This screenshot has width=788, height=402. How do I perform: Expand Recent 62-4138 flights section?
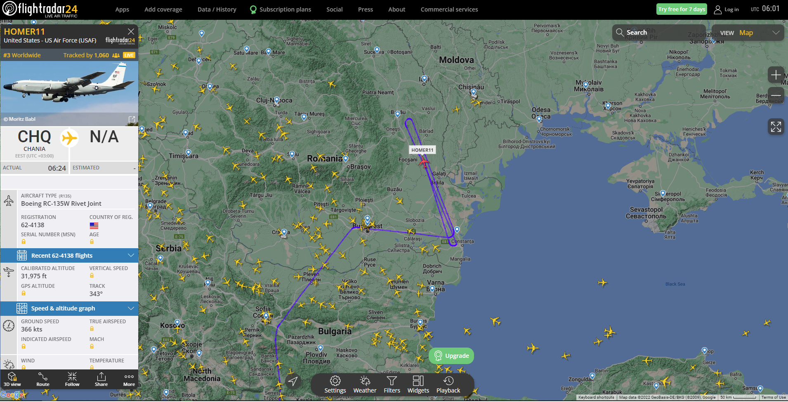(x=69, y=256)
